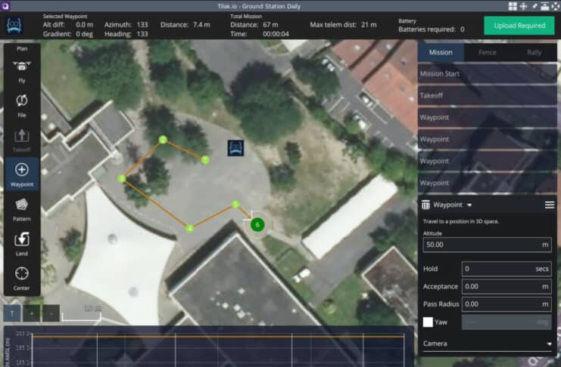Viewport: 561px width, 367px height.
Task: Click the 'Travel to a position in 3D space' text
Action: [461, 221]
